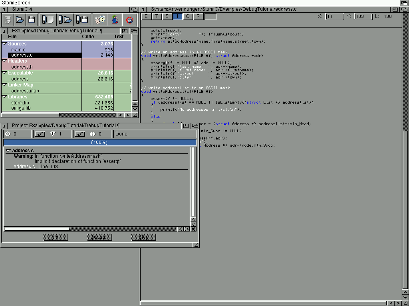Click the editor's vertical scroll up arrow

tap(405, 292)
